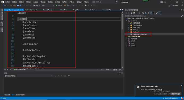Toggle auto-hide pin of Output panel

(x=120, y=73)
